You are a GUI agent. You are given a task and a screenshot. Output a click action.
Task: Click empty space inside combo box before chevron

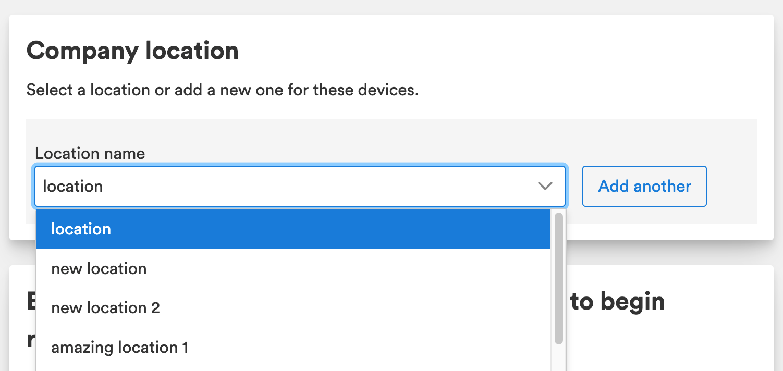click(365, 186)
